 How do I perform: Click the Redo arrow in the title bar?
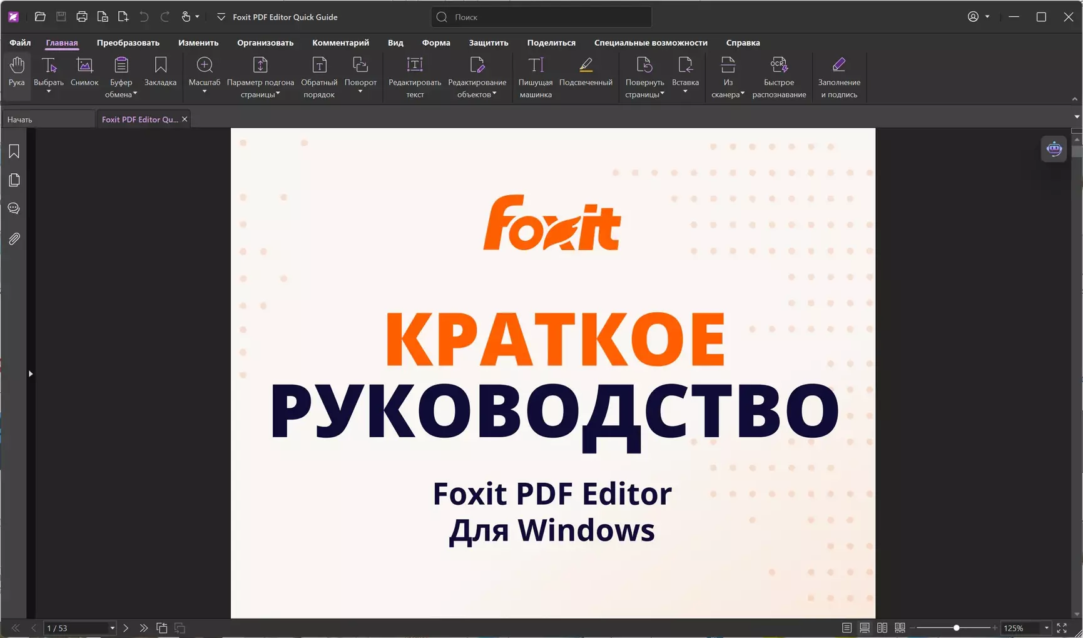[x=165, y=17]
